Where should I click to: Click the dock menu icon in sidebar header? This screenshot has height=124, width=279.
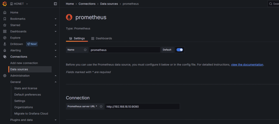[56, 4]
